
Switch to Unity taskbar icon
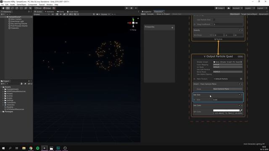45,148
